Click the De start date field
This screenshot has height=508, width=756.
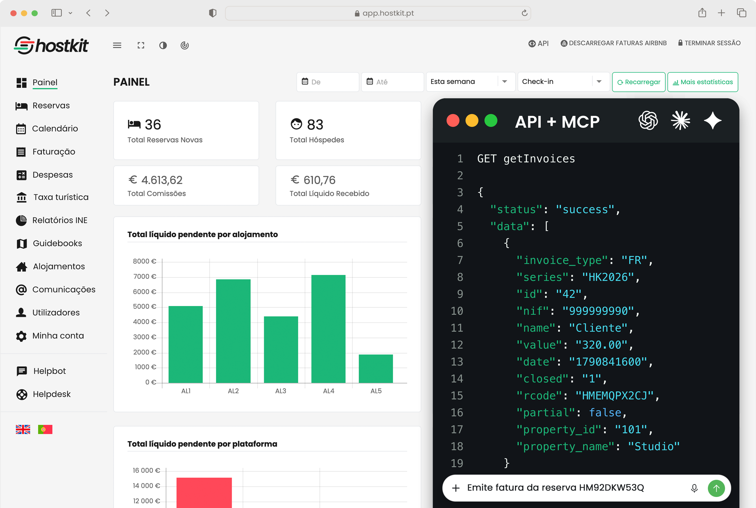[327, 82]
